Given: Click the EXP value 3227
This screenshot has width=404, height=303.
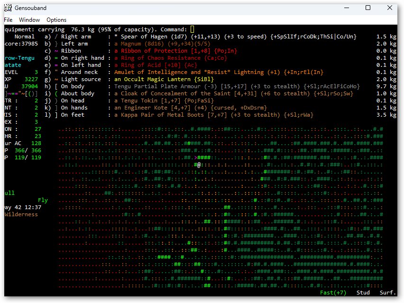Looking at the screenshot, I should [x=31, y=79].
